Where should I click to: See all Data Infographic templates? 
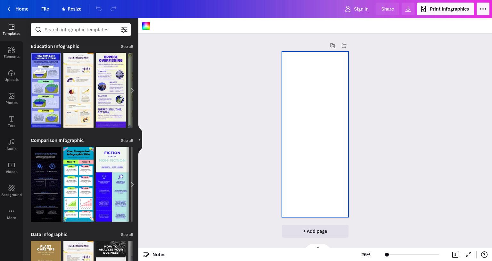pyautogui.click(x=127, y=234)
